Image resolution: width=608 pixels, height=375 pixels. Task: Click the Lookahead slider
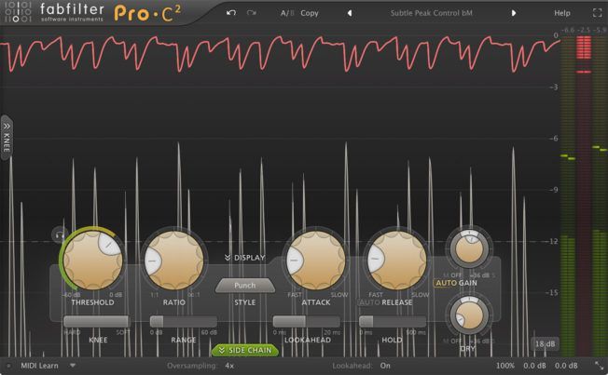307,322
